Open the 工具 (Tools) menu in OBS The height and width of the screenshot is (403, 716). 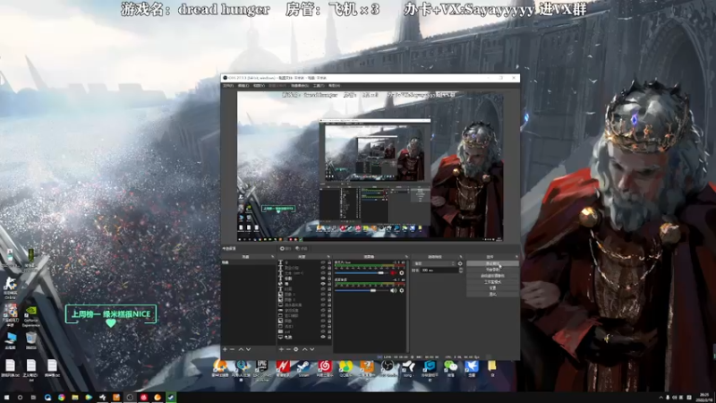pos(319,85)
